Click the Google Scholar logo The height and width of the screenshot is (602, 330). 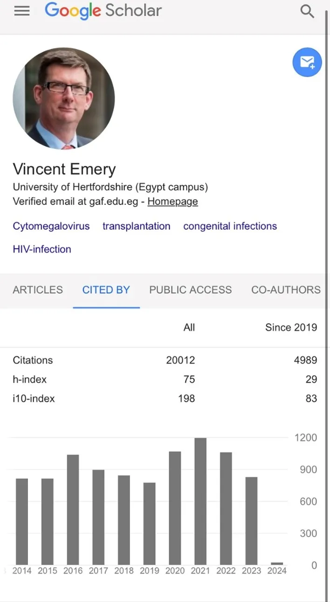(x=103, y=11)
